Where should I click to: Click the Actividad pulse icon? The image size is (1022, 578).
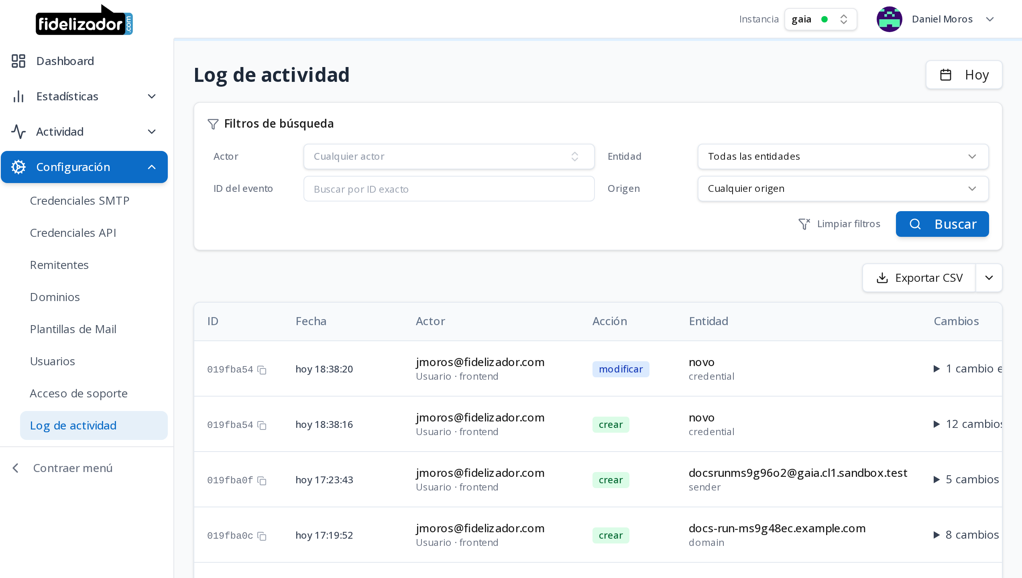(x=18, y=132)
